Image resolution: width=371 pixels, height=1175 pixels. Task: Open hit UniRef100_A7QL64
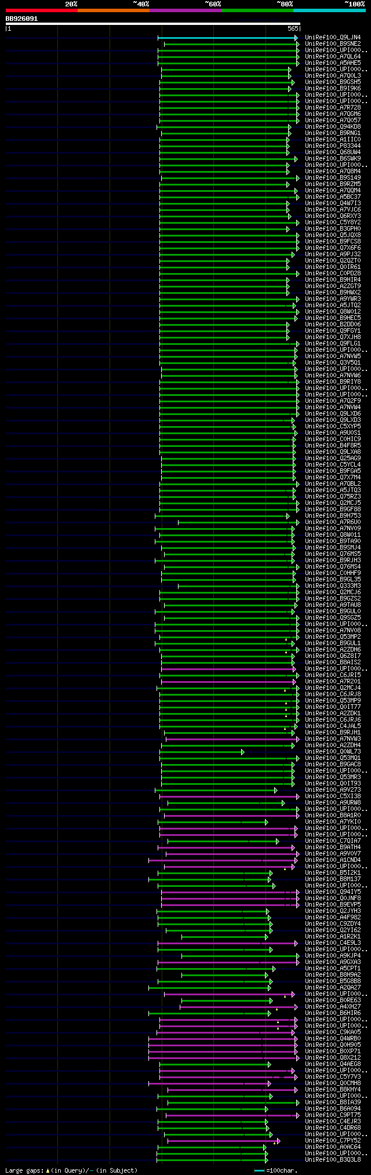333,57
